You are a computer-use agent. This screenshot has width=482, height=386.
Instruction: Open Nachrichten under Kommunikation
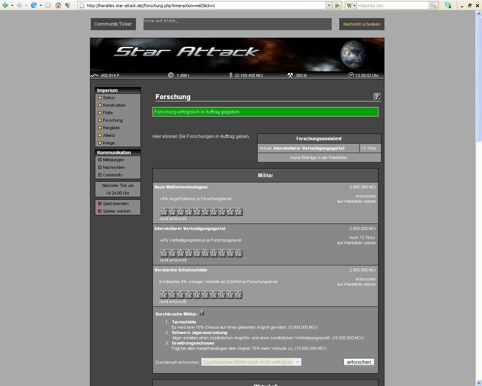pos(114,167)
